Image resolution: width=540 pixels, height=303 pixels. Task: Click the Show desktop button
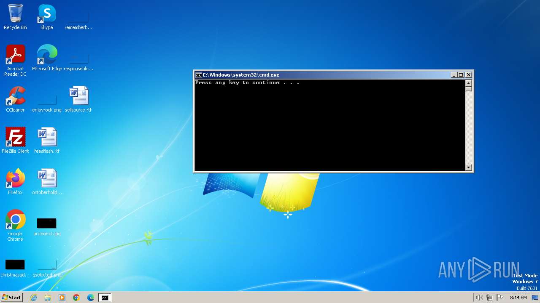click(535, 298)
